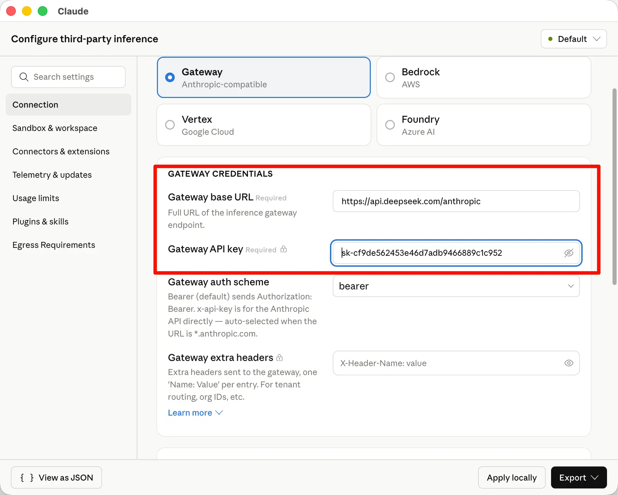Go to Sandbox & workspace settings
This screenshot has height=495, width=618.
pos(55,128)
